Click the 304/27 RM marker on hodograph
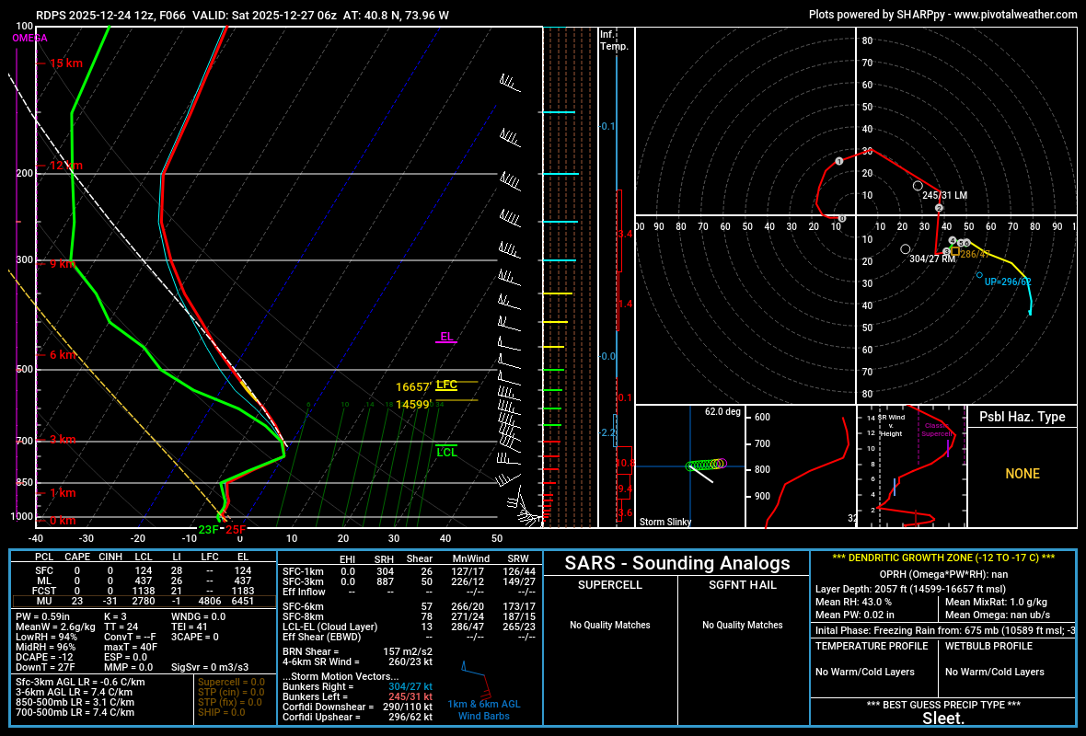 [x=906, y=249]
